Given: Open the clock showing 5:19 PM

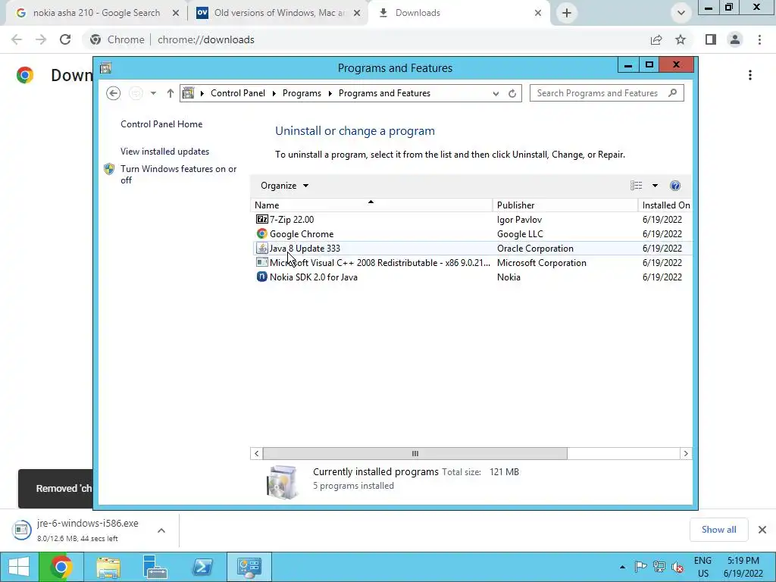Looking at the screenshot, I should click(743, 567).
